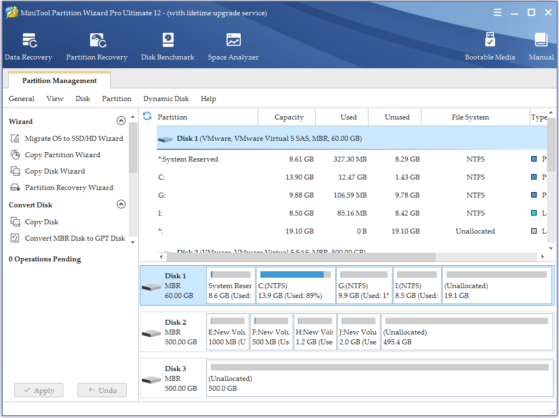Select C:(NTFS) block with 89% usage bar

(295, 285)
